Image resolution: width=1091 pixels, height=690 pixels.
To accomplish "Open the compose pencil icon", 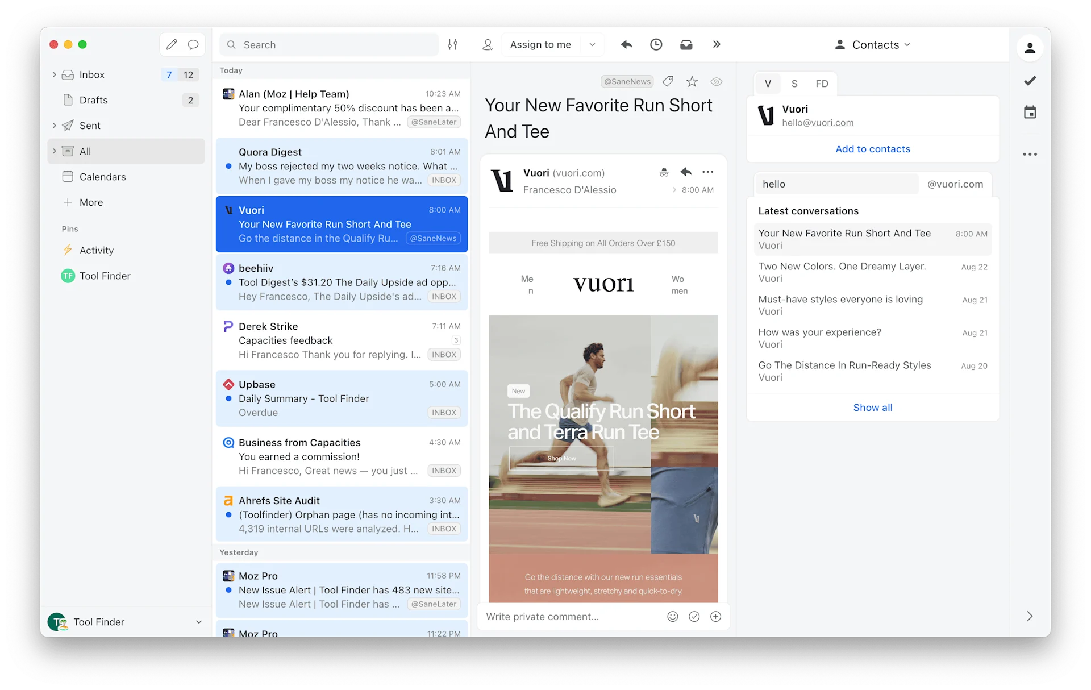I will (x=172, y=44).
